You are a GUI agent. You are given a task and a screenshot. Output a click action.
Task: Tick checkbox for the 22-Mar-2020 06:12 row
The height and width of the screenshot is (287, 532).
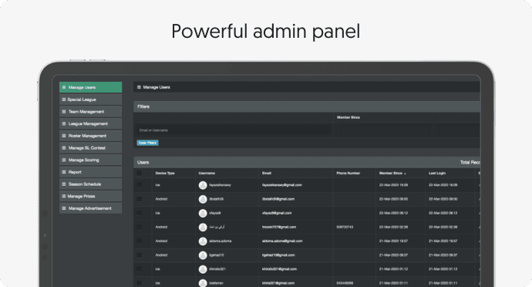[x=139, y=213]
